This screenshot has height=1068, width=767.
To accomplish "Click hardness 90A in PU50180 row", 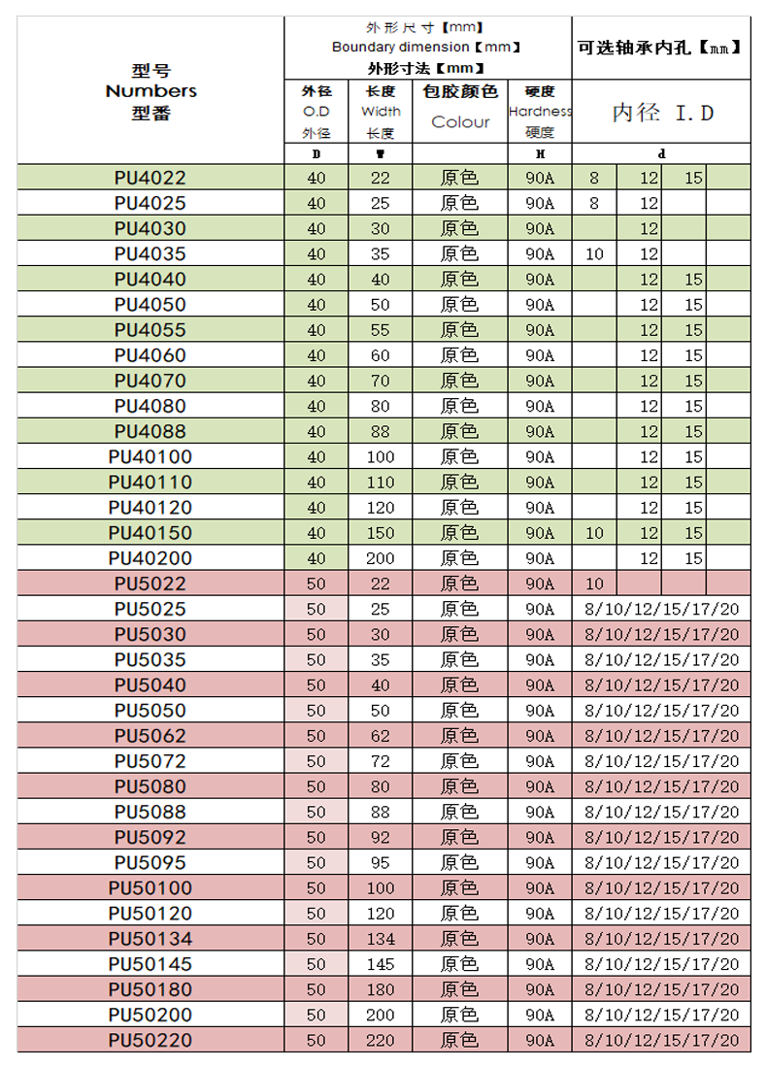I will point(540,989).
